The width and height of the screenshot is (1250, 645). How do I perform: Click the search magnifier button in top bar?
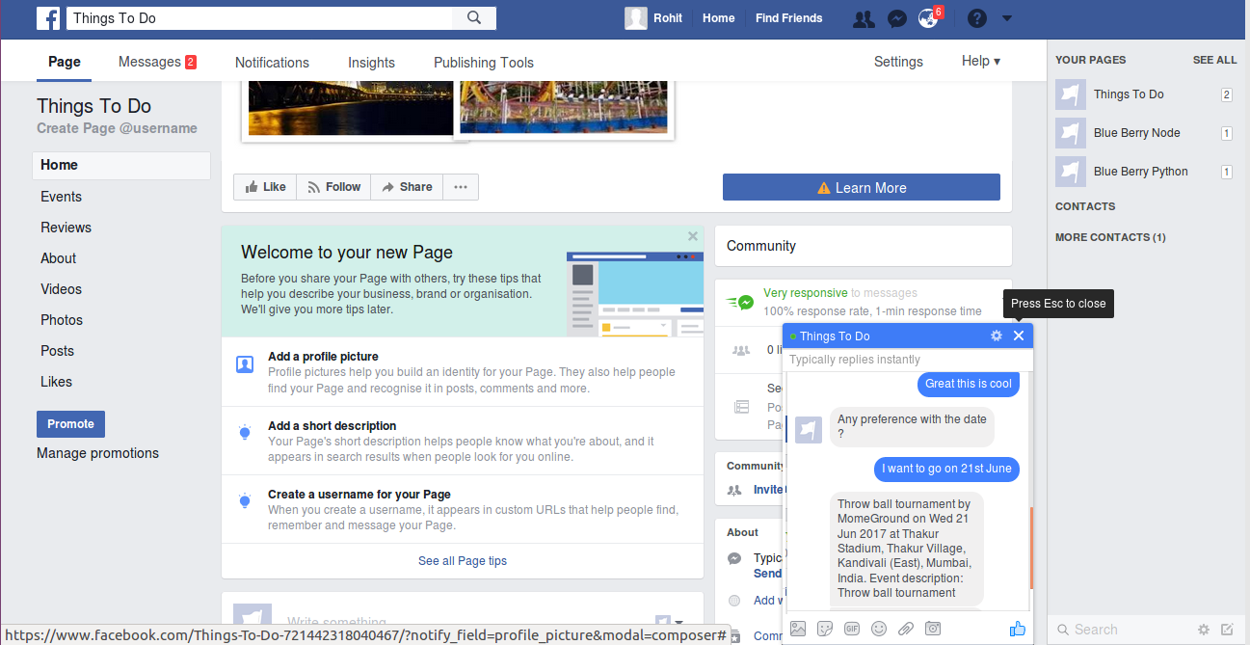[x=474, y=17]
